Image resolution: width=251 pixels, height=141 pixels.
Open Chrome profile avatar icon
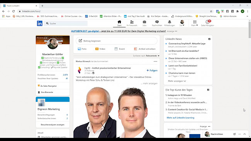pos(243,11)
